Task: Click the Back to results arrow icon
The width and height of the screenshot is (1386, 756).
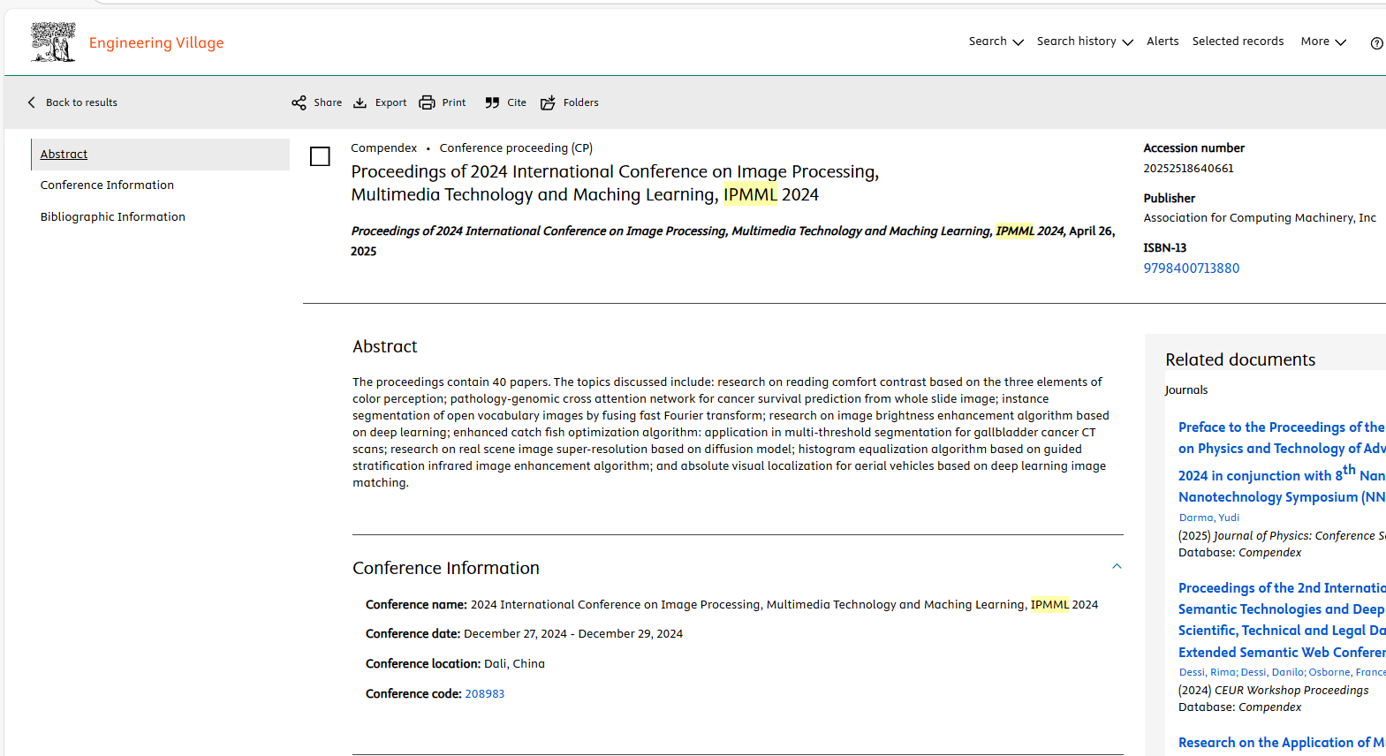Action: tap(32, 102)
